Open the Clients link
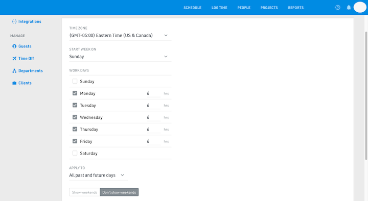The width and height of the screenshot is (368, 201). tap(25, 83)
